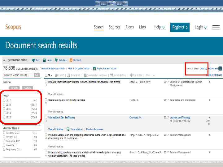Select the Disaster collaboration in tourism result checkbox
Screen dimensions: 223x167
[46, 82]
